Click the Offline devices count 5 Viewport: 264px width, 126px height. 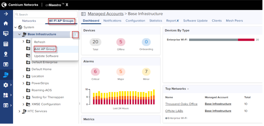tap(121, 42)
